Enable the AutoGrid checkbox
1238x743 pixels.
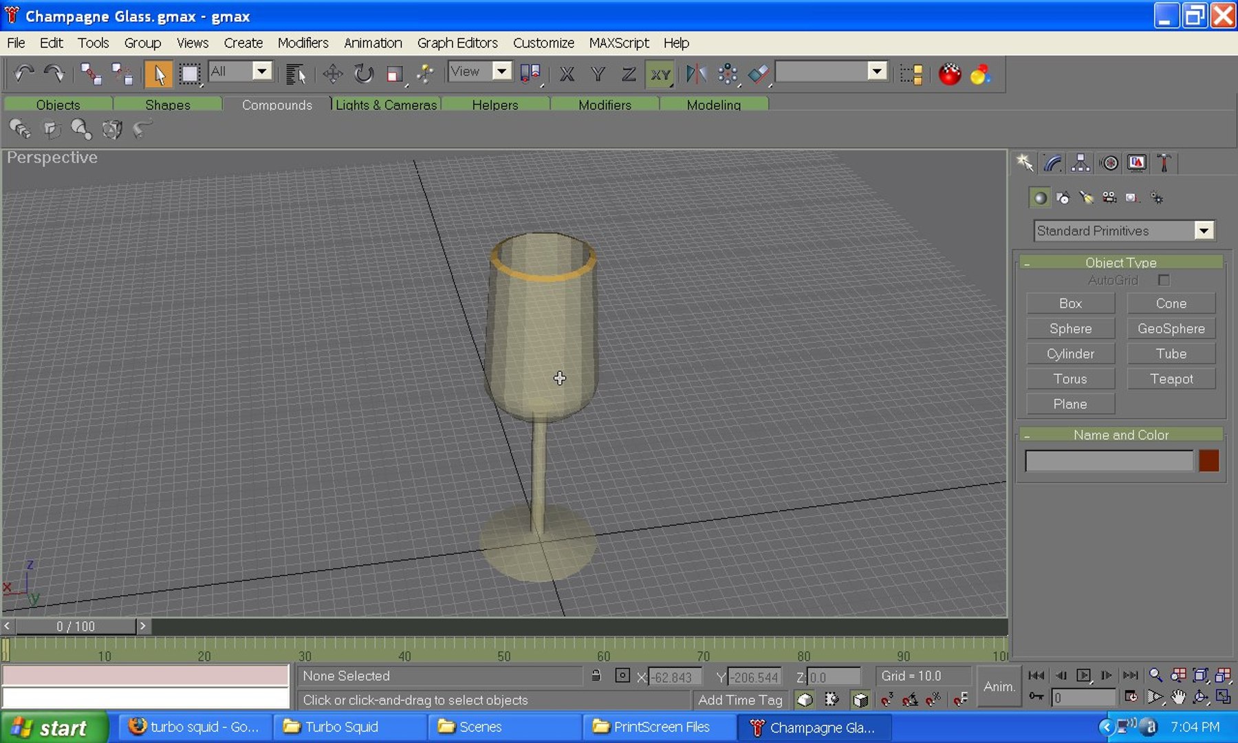click(x=1164, y=280)
